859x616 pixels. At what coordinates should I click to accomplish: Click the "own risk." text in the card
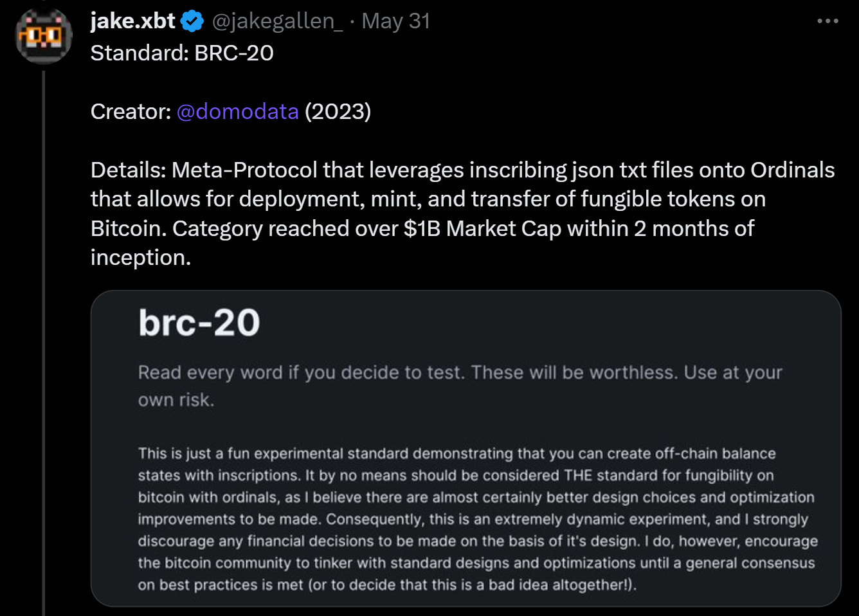(176, 400)
